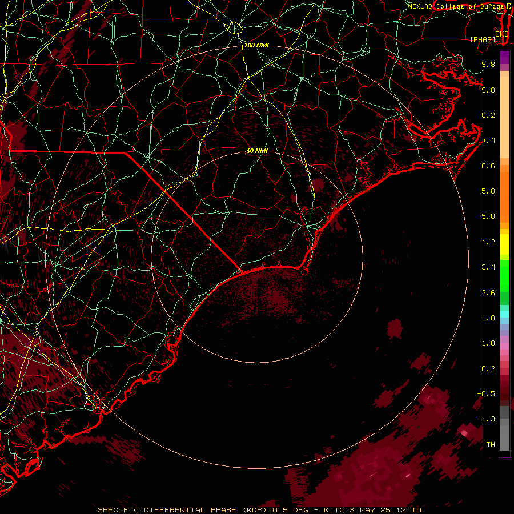
Task: Click the 6.6 legend value
Action: coord(488,166)
